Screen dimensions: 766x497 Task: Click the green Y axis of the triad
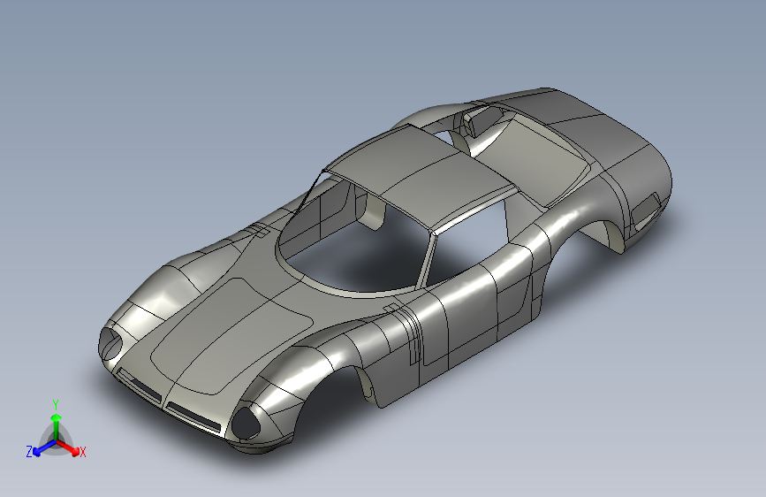(57, 426)
